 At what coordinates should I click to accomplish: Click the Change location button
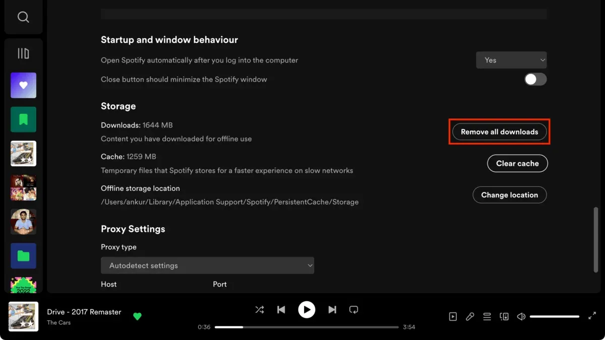[x=509, y=195]
